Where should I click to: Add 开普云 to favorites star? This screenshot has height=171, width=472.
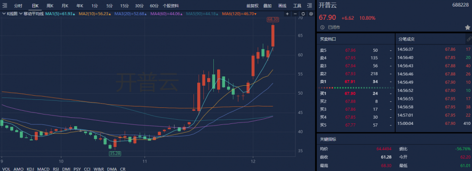click(x=467, y=27)
